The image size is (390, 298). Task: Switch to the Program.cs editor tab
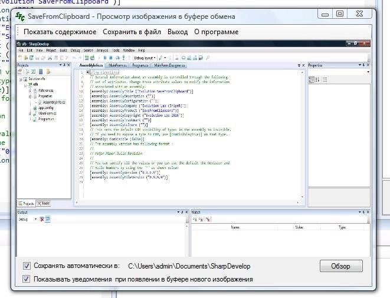coord(140,65)
